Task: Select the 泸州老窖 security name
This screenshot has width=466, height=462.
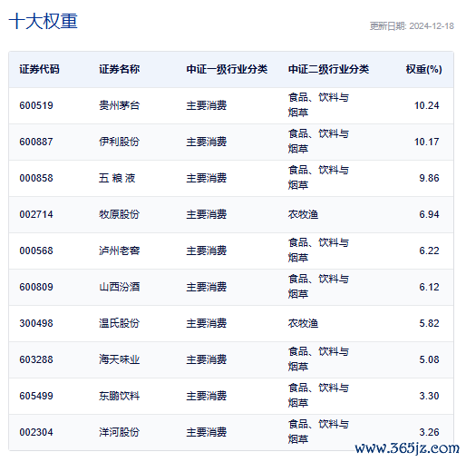Action: click(120, 251)
